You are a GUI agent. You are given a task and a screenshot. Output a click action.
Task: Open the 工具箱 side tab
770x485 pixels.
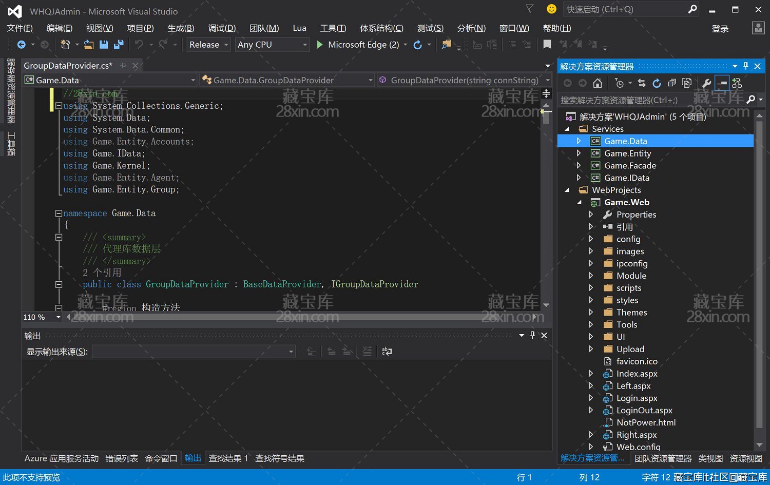(10, 144)
